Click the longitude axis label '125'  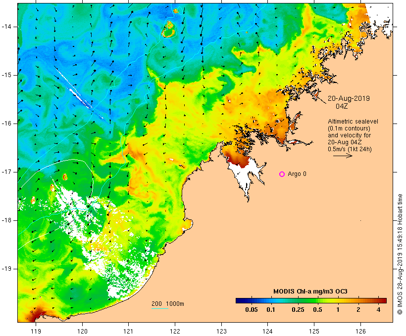point(314,332)
